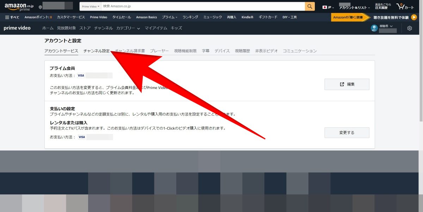Open Prime Video settings gear icon
The height and width of the screenshot is (212, 423).
tap(409, 28)
